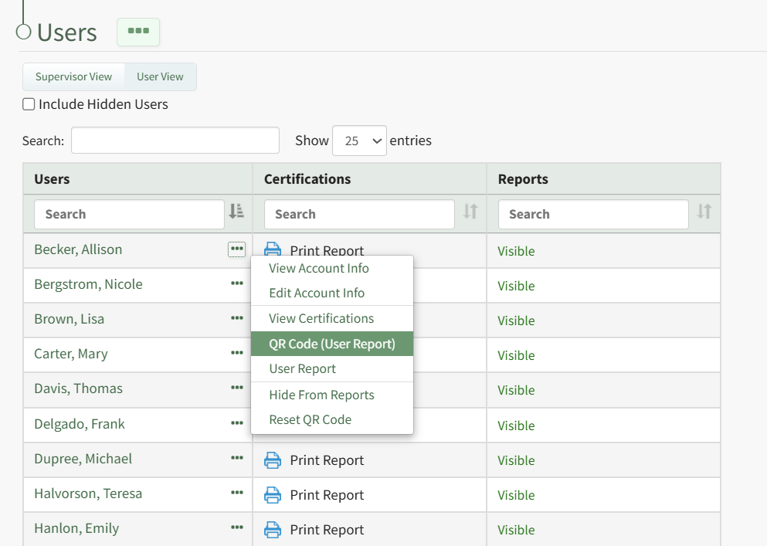Click Visible status for Davis, Thomas
Viewport: 767px width, 546px height.
tap(516, 390)
